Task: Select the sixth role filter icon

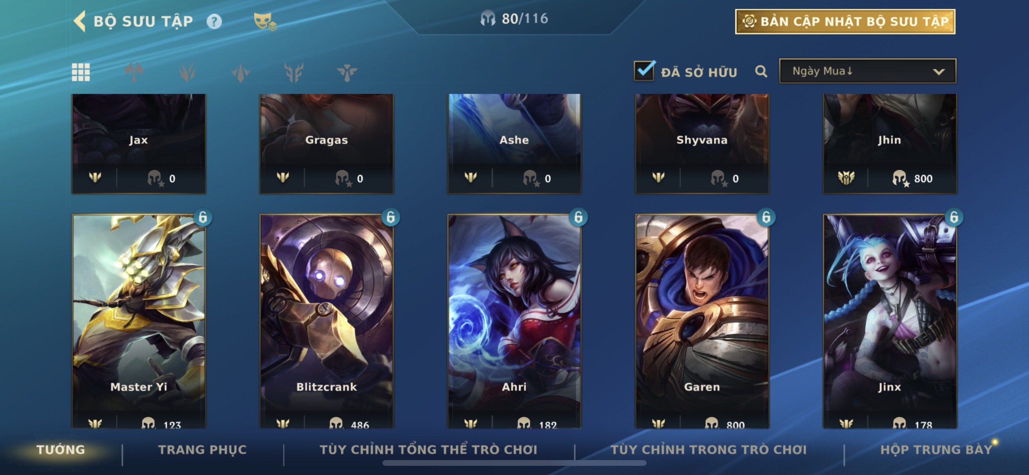Action: tap(347, 72)
